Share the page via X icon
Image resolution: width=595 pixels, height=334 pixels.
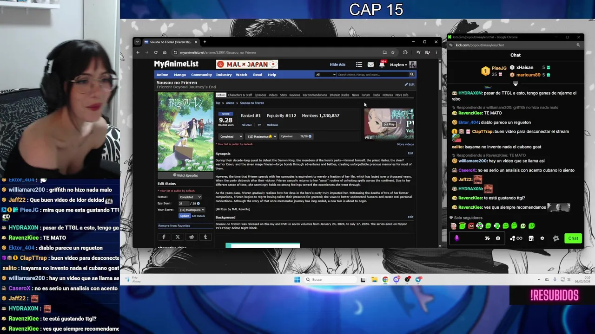[x=178, y=237]
